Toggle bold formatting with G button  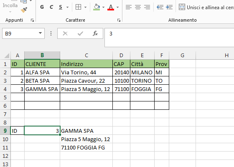click(42, 7)
